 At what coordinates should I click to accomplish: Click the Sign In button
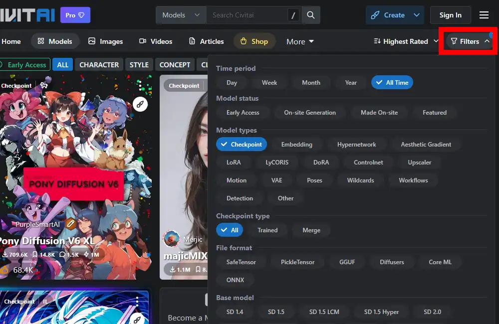pyautogui.click(x=450, y=15)
